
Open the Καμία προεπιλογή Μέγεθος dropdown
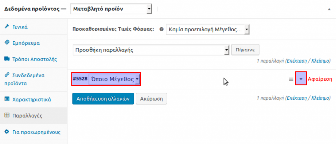[208, 29]
